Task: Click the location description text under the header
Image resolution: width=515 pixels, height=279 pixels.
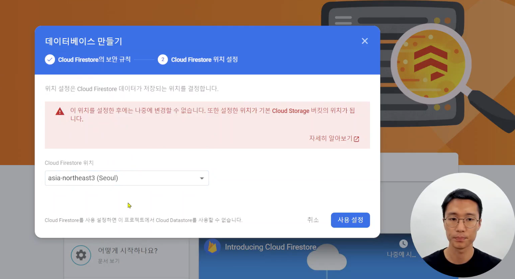Action: 132,89
